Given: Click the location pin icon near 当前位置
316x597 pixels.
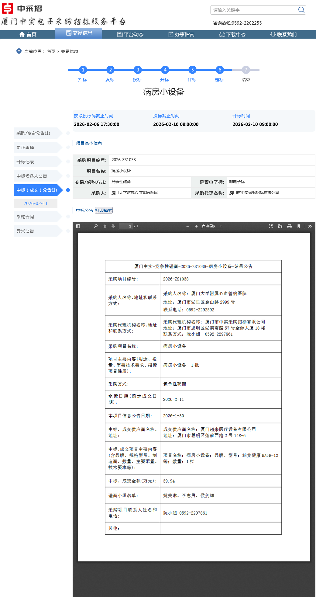Looking at the screenshot, I should click(19, 51).
